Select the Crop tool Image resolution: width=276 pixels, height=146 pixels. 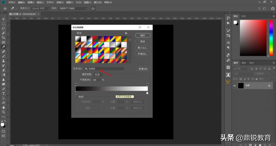coord(4,38)
